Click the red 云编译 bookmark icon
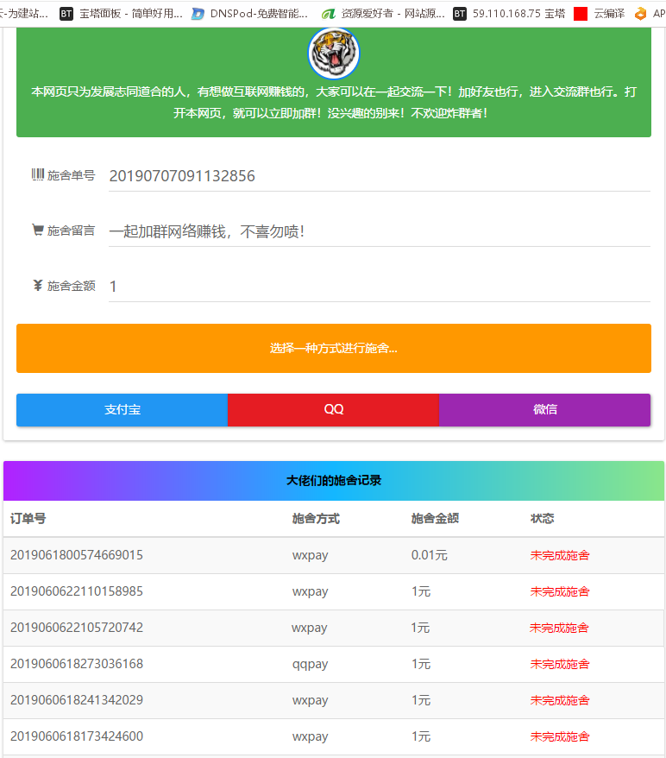Screen dimensions: 666x758 point(581,14)
